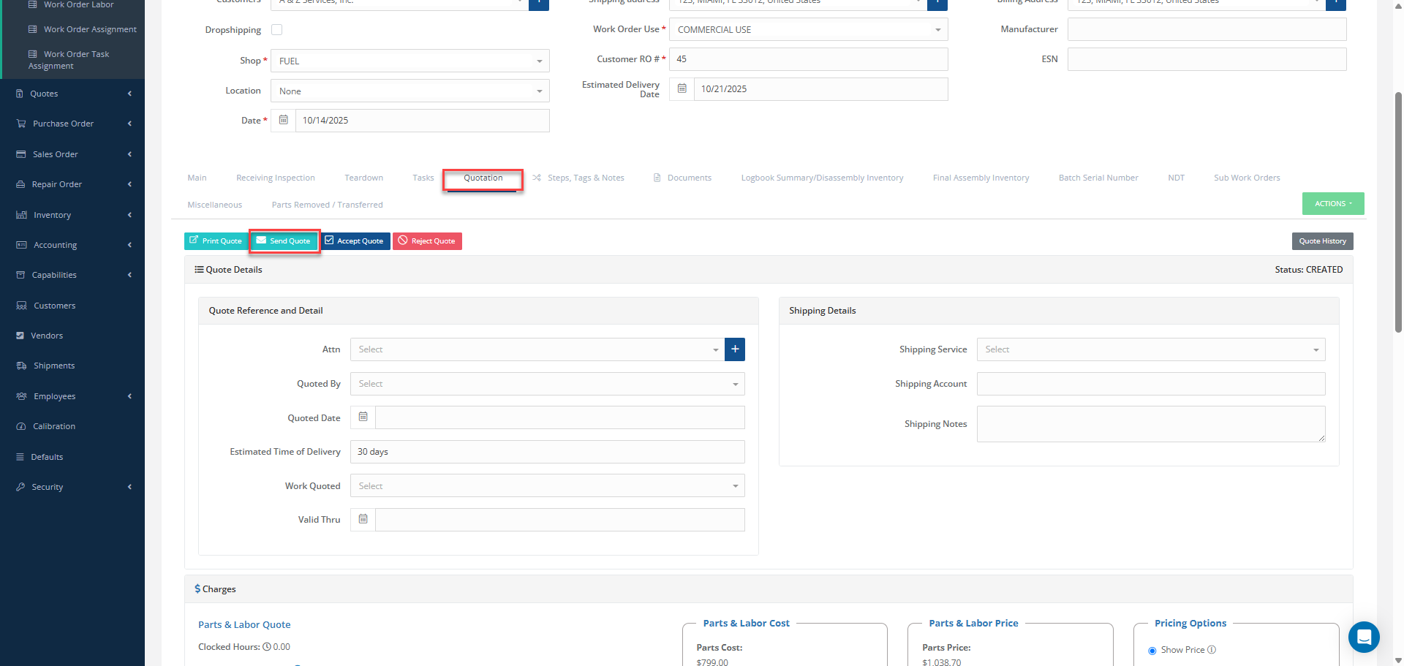This screenshot has height=666, width=1404.
Task: Click the Show Price info icon
Action: tap(1212, 650)
